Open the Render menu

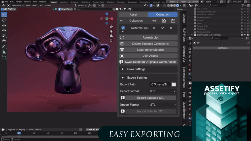coord(19,2)
